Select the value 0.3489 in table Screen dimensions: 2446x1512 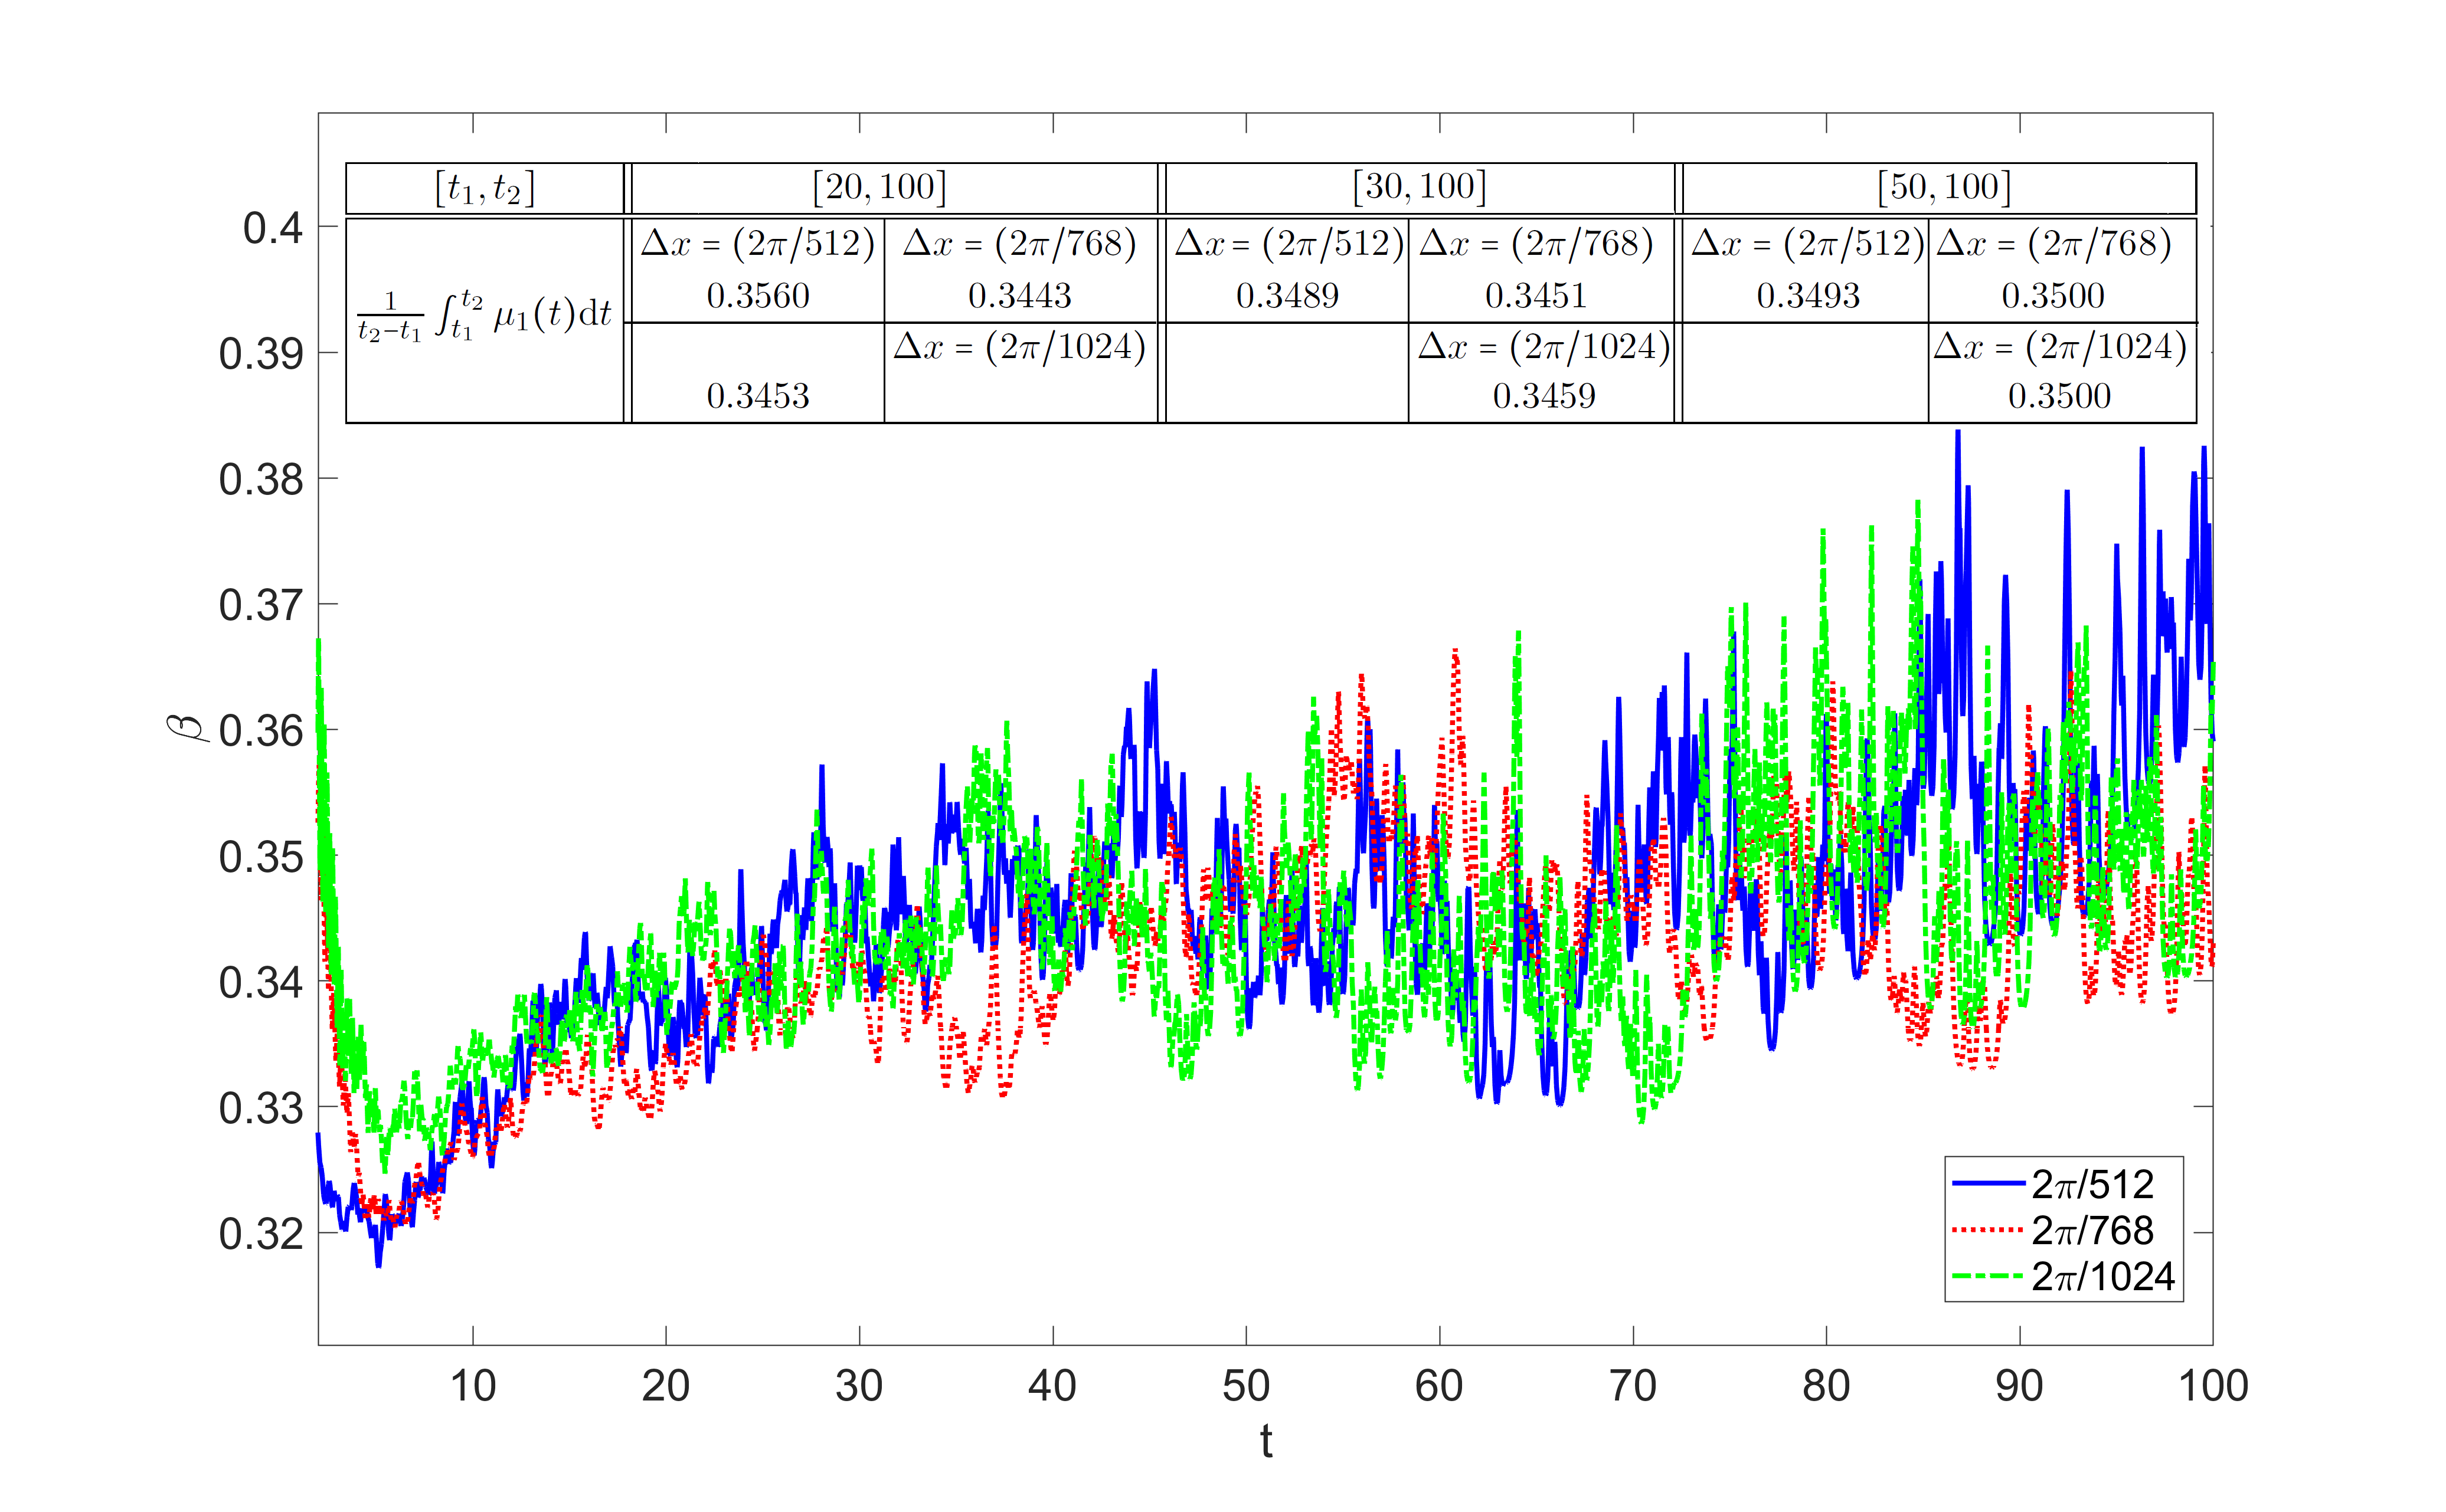point(1287,296)
